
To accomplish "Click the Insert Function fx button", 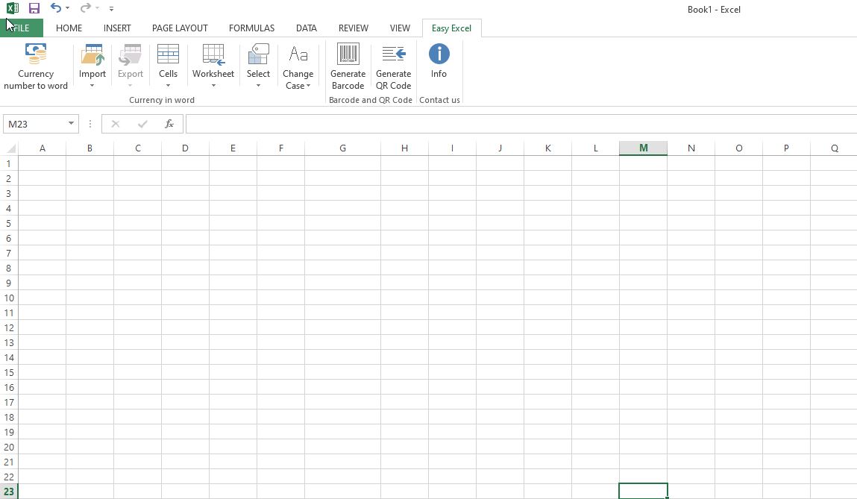I will pyautogui.click(x=169, y=123).
